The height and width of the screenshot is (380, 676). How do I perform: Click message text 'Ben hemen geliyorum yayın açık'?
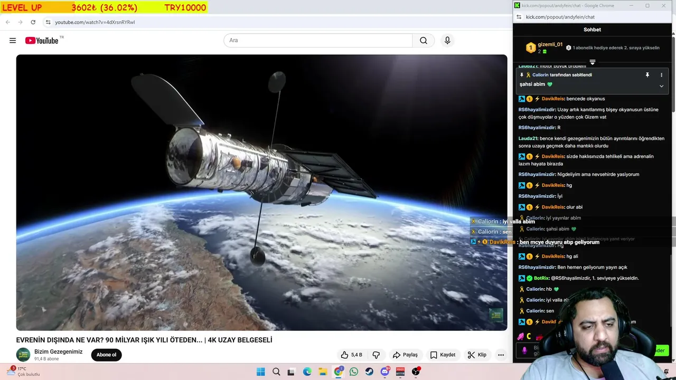pyautogui.click(x=592, y=267)
